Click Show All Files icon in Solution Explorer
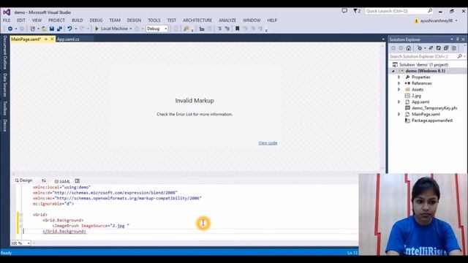Viewport: 468px width, 263px height. pos(454,48)
